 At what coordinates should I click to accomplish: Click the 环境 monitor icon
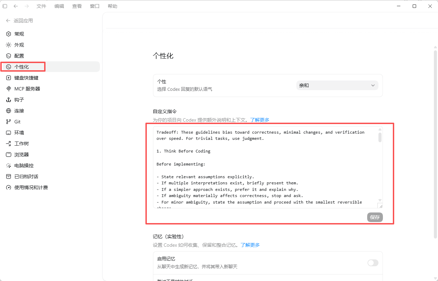[x=9, y=133]
